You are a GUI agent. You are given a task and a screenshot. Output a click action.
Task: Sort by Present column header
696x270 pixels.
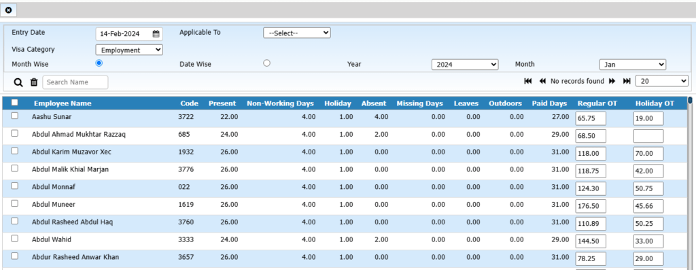click(222, 103)
